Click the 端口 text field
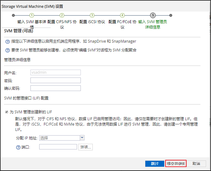 [58, 147]
